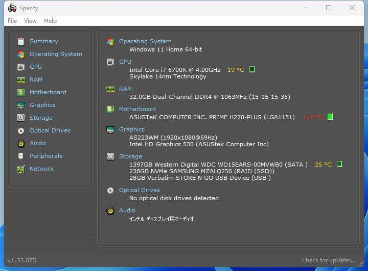This screenshot has height=271, width=368.
Task: Click the Storage hard drive icon in sidebar
Action: click(x=21, y=118)
